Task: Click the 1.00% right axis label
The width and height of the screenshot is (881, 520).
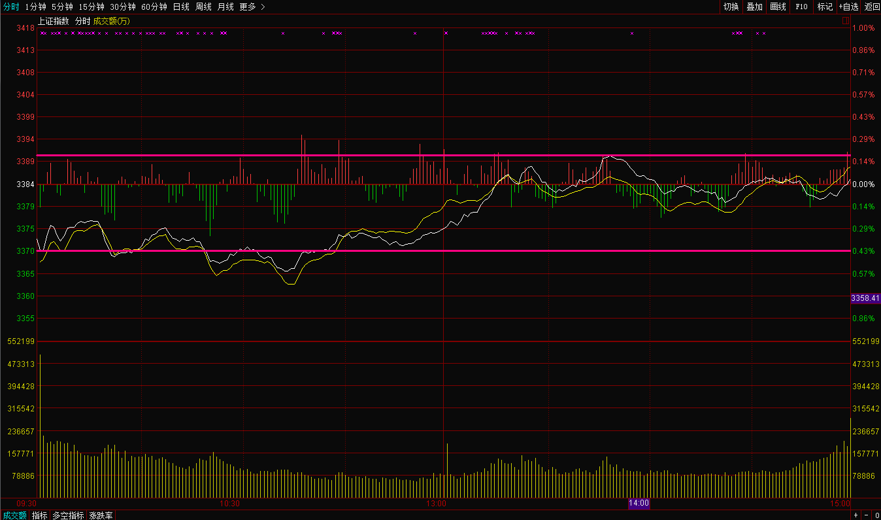Action: coord(863,28)
